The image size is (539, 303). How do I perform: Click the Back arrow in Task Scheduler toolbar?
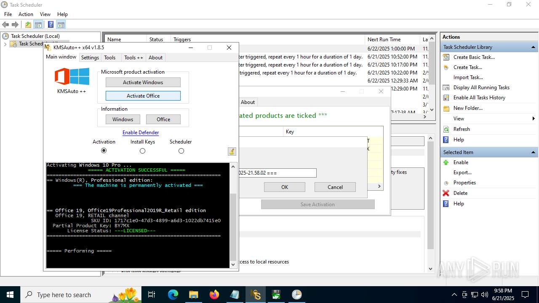(x=5, y=25)
